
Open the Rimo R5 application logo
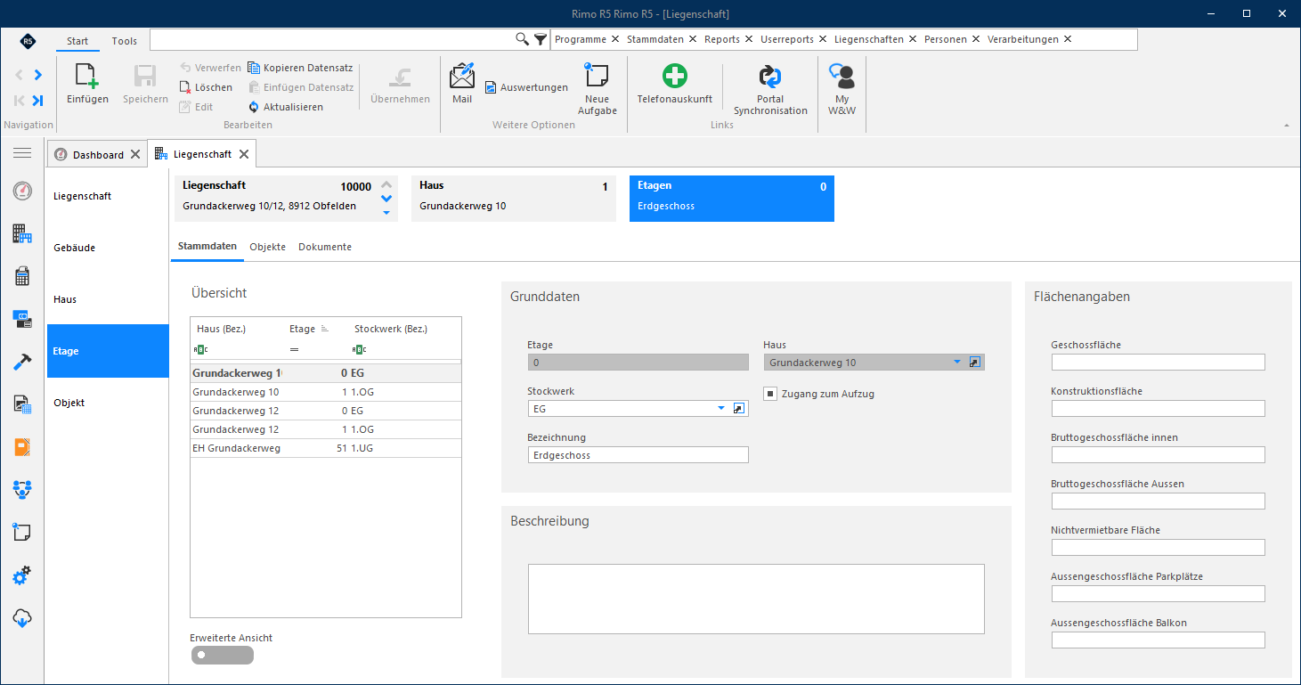[x=28, y=41]
